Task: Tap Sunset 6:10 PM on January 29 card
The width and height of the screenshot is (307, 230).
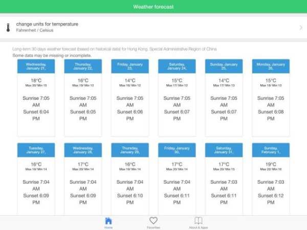Action: tap(130, 199)
